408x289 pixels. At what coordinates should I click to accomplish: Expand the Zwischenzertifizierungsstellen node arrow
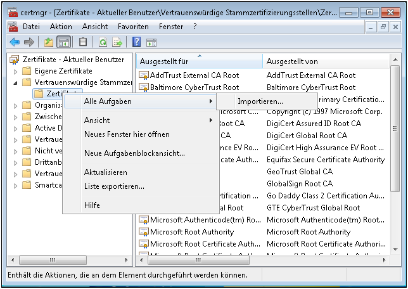16,117
